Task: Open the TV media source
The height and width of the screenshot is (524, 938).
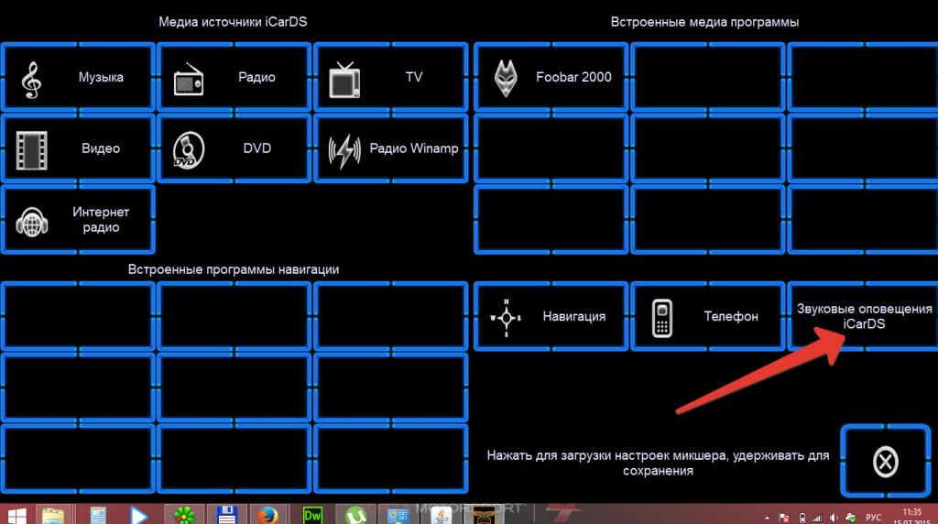Action: 390,78
